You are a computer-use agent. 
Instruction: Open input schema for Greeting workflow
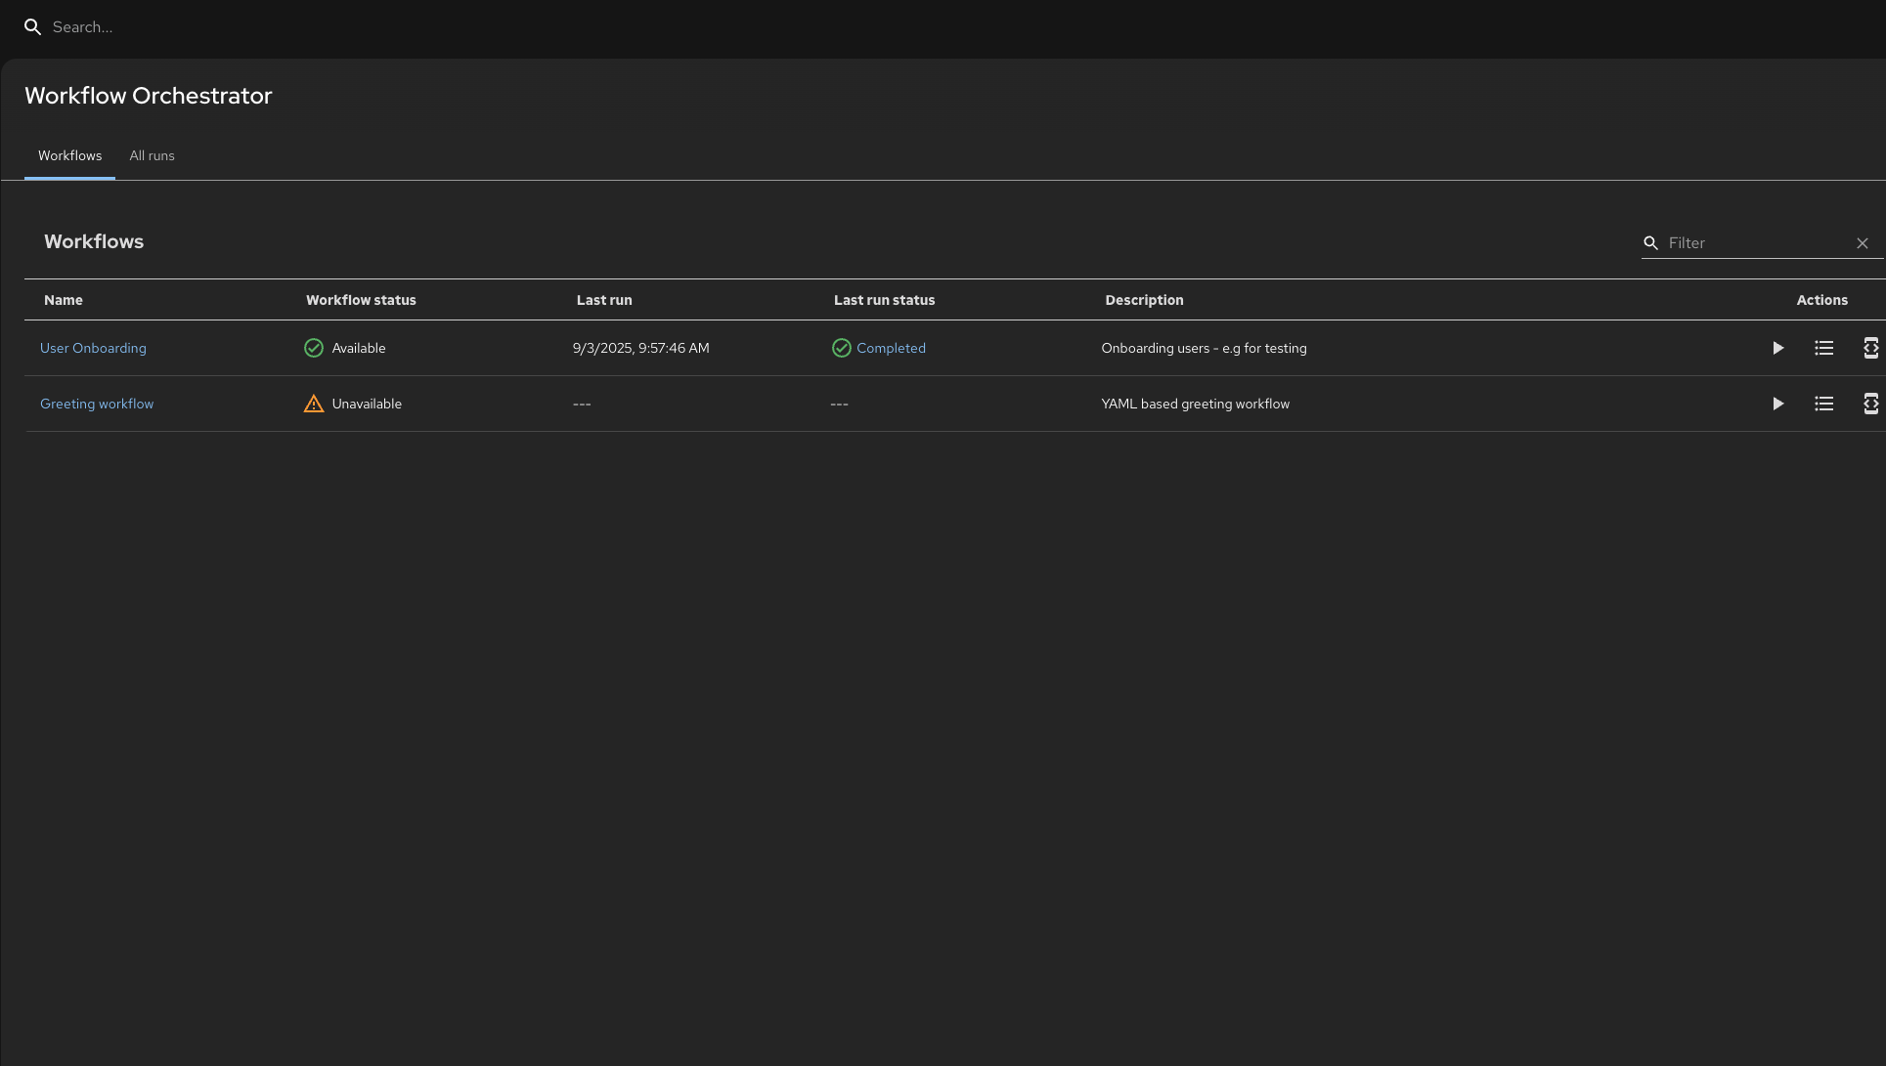pyautogui.click(x=1869, y=404)
